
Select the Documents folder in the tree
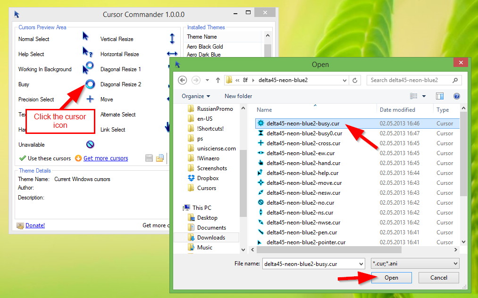[x=211, y=228]
